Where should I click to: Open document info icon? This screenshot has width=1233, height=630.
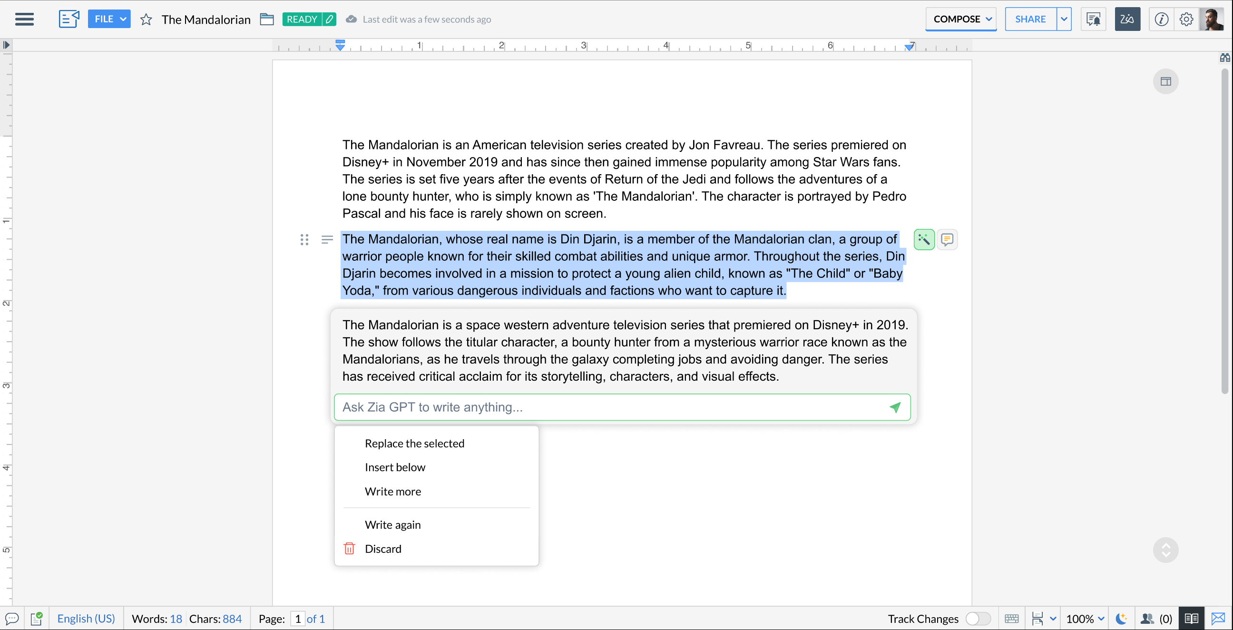coord(1161,19)
